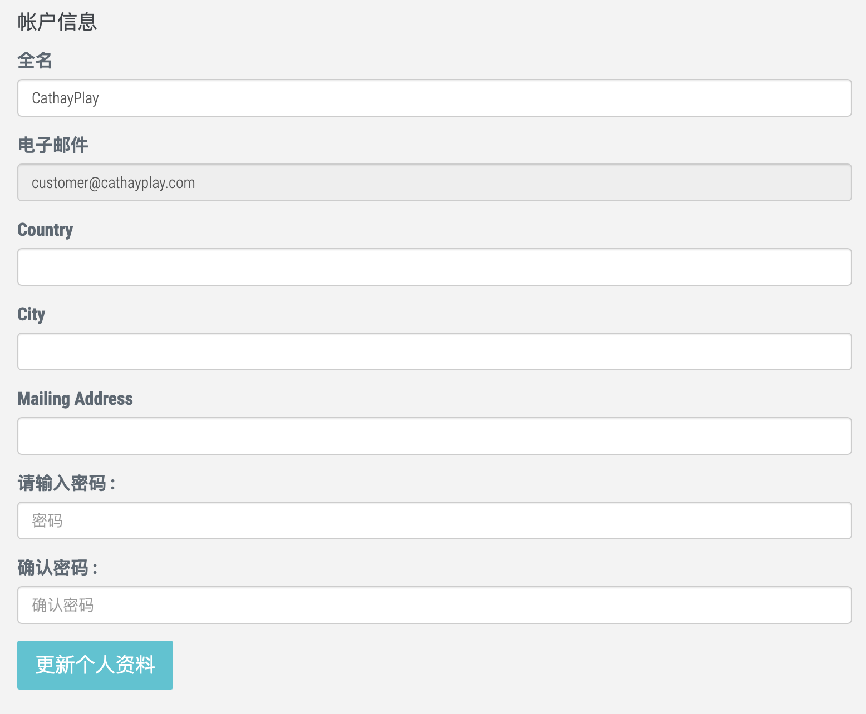This screenshot has height=714, width=866.
Task: Click the 请输入密码 password field
Action: 434,520
